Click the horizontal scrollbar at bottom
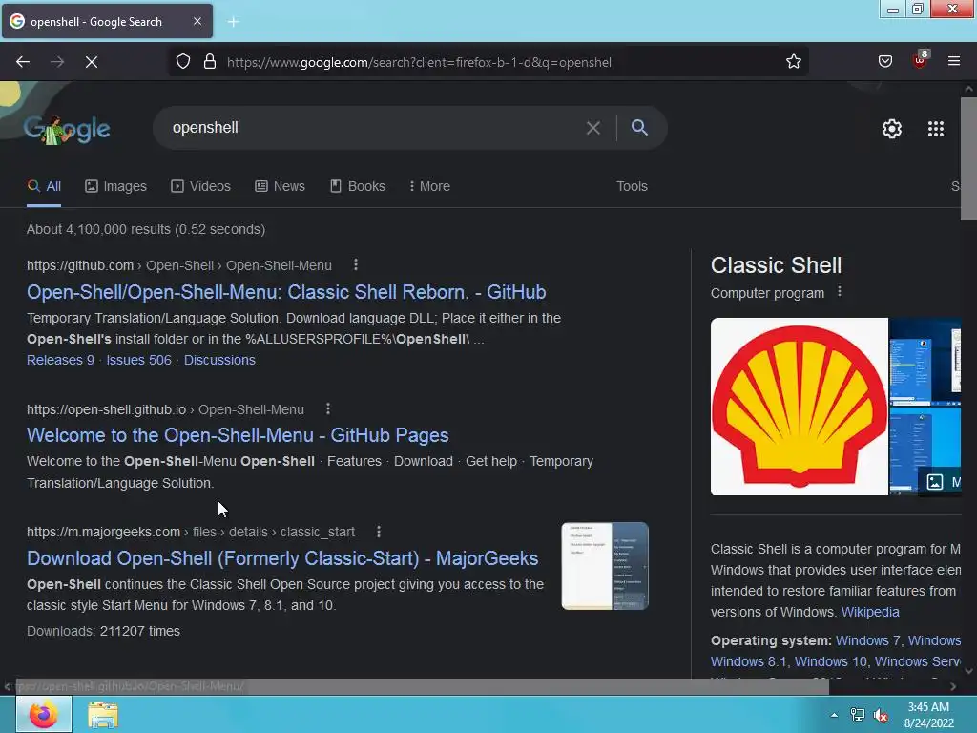Screen dimensions: 977x733 pos(422,686)
